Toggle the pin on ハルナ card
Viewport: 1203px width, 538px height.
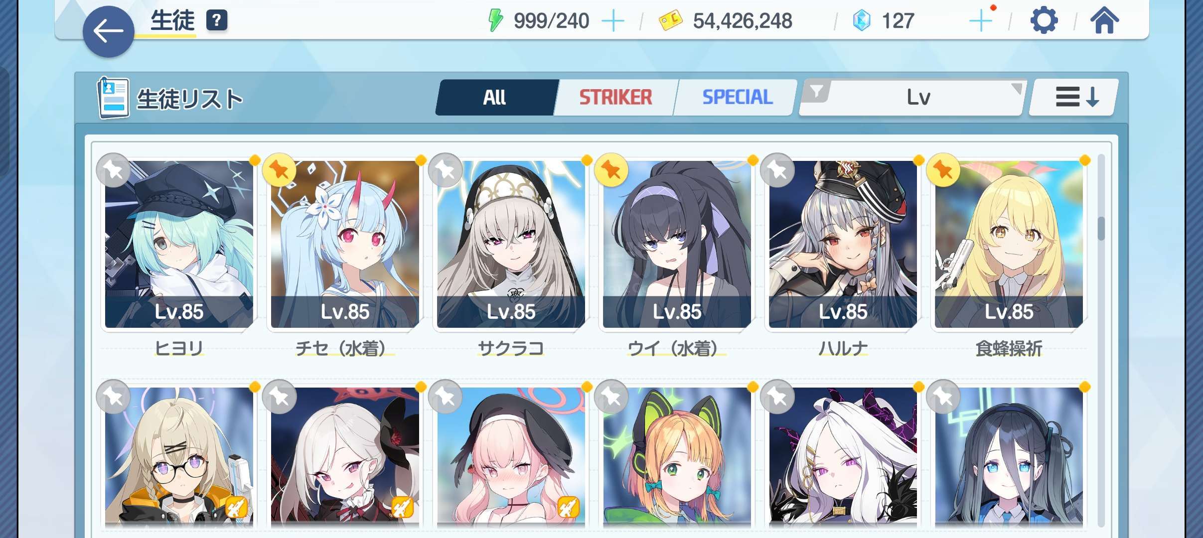pos(777,170)
